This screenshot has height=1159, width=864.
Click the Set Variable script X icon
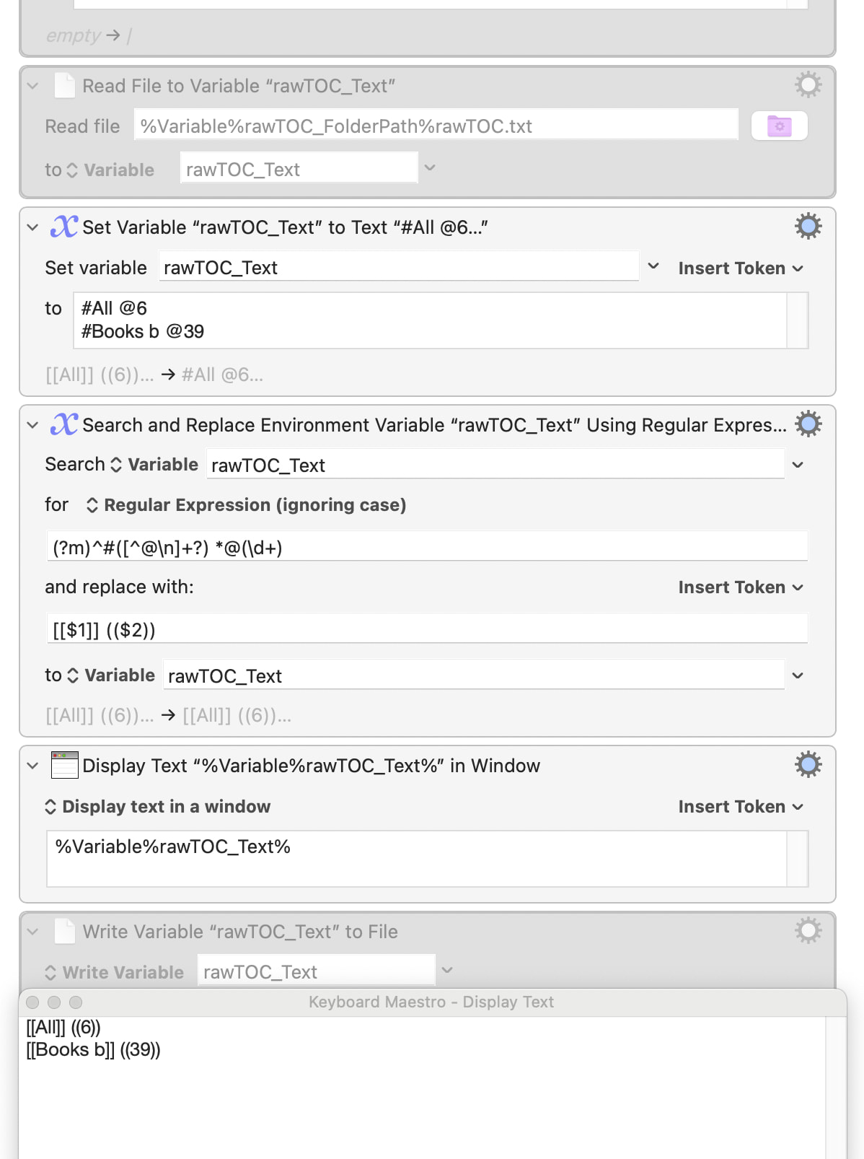63,227
